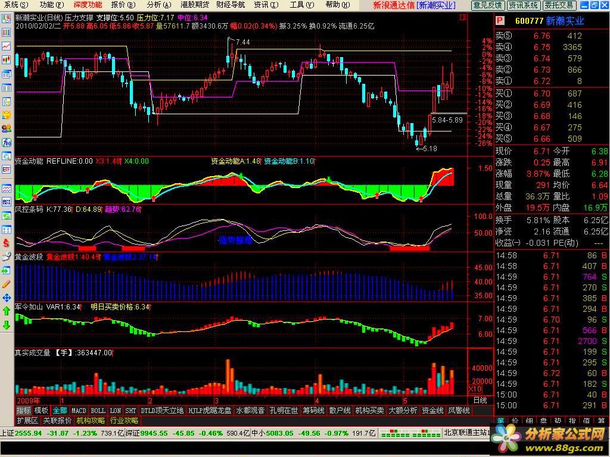Switch to the 指标 tab
Screen dimensions: 610x457
(23, 411)
